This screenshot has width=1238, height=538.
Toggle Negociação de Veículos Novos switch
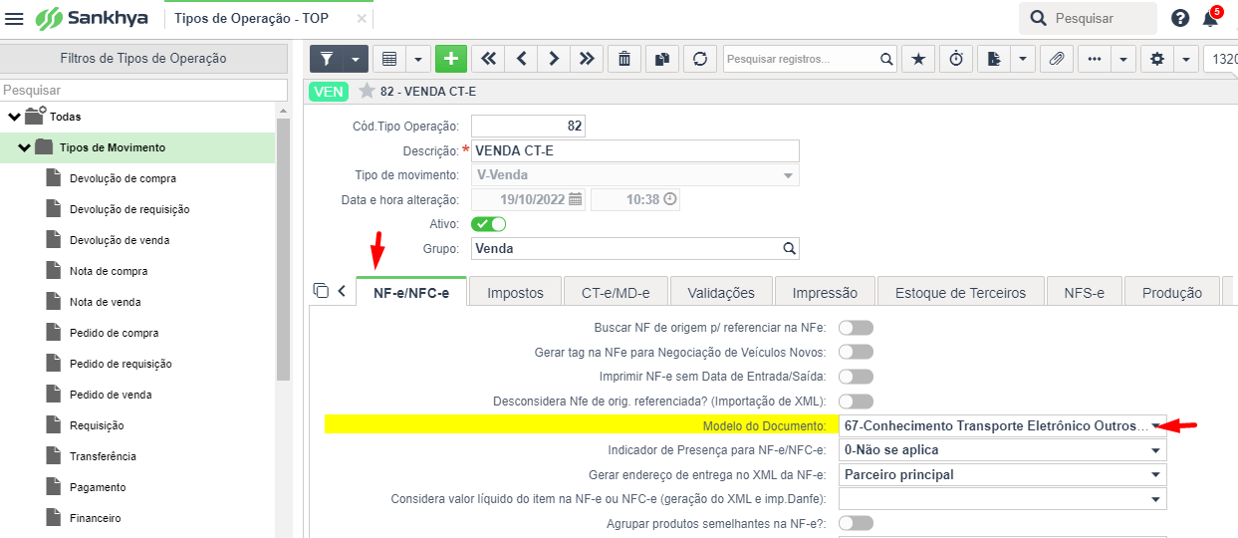856,352
